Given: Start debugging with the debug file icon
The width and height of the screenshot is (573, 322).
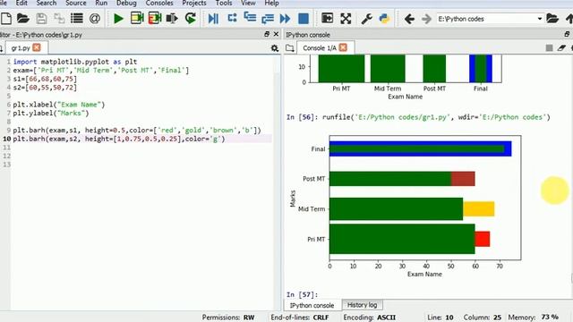Looking at the screenshot, I should click(x=213, y=18).
